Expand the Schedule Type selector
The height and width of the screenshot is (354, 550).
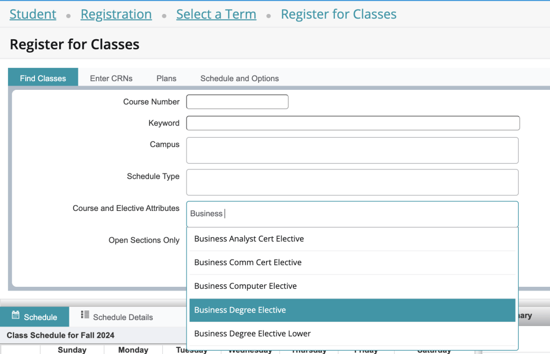[352, 182]
